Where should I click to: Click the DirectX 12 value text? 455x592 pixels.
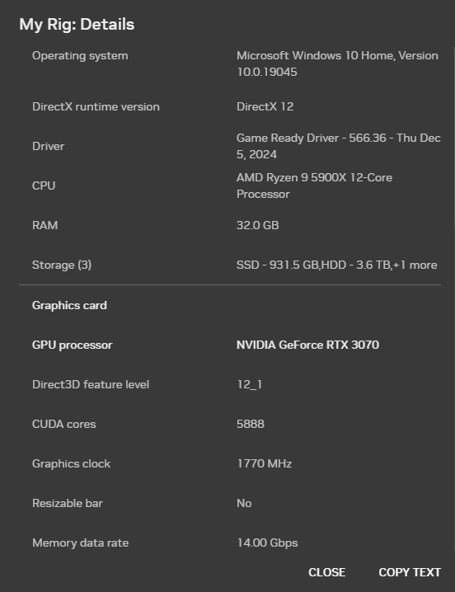pos(265,106)
